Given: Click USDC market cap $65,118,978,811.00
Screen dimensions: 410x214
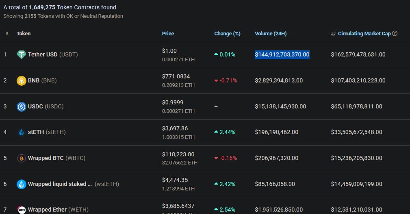Looking at the screenshot, I should click(x=356, y=107).
